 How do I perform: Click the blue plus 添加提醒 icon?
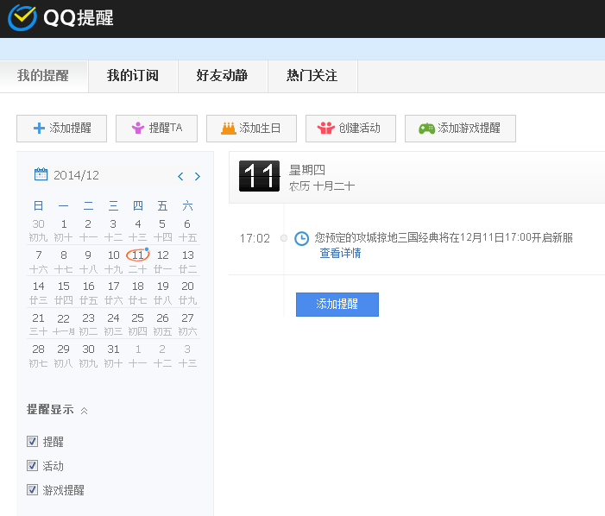pos(39,128)
